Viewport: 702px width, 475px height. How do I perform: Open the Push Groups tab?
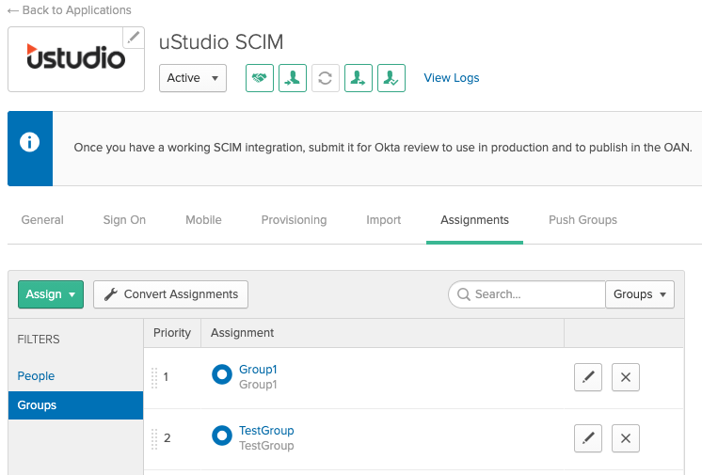(582, 220)
